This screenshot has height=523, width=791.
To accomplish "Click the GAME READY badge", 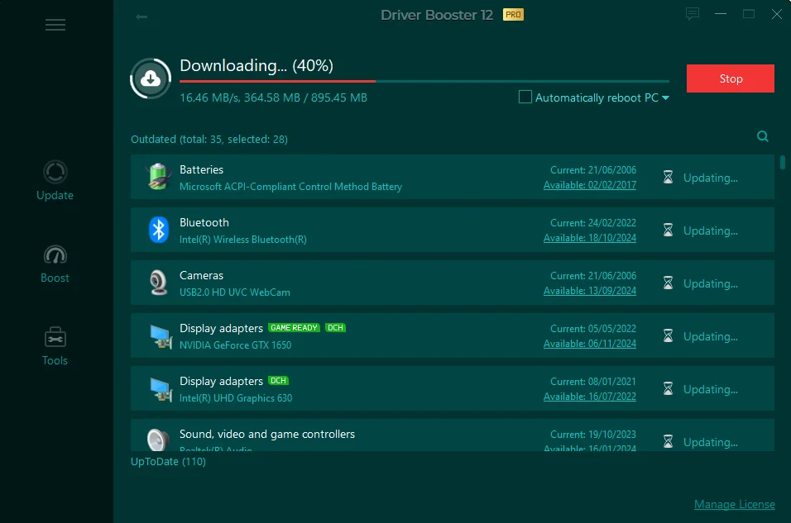I will pyautogui.click(x=294, y=327).
